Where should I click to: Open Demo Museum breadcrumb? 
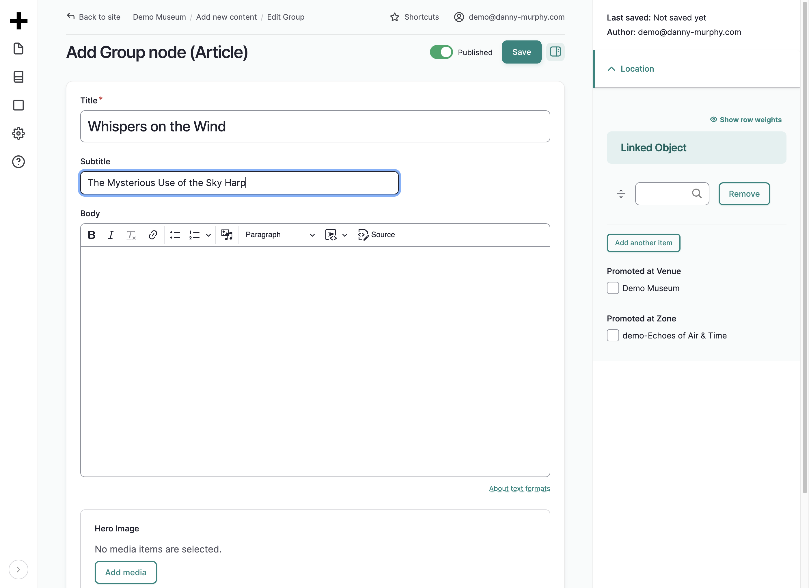(x=159, y=17)
